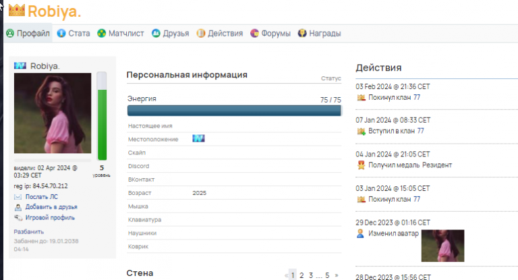Click the person icon next to Добавить в друзья
The height and width of the screenshot is (280, 518).
(x=18, y=208)
